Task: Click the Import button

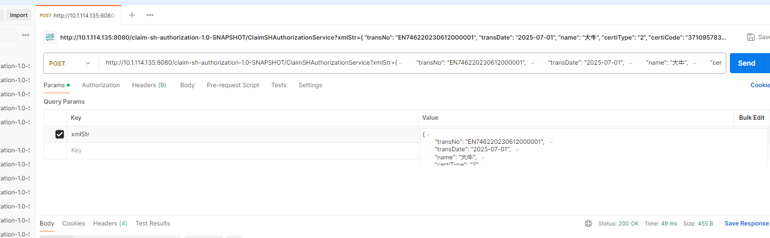Action: click(19, 15)
